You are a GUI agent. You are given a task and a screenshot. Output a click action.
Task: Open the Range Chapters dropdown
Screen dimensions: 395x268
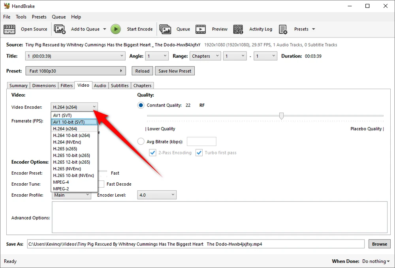205,56
